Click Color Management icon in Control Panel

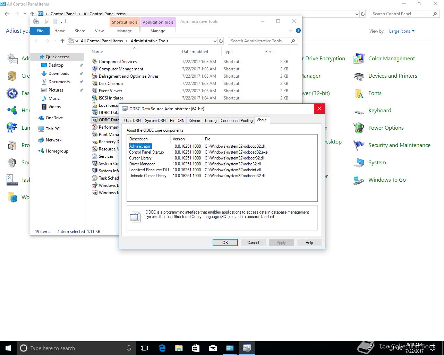click(359, 59)
